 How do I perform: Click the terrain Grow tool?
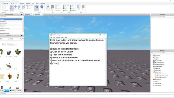click(x=72, y=6)
